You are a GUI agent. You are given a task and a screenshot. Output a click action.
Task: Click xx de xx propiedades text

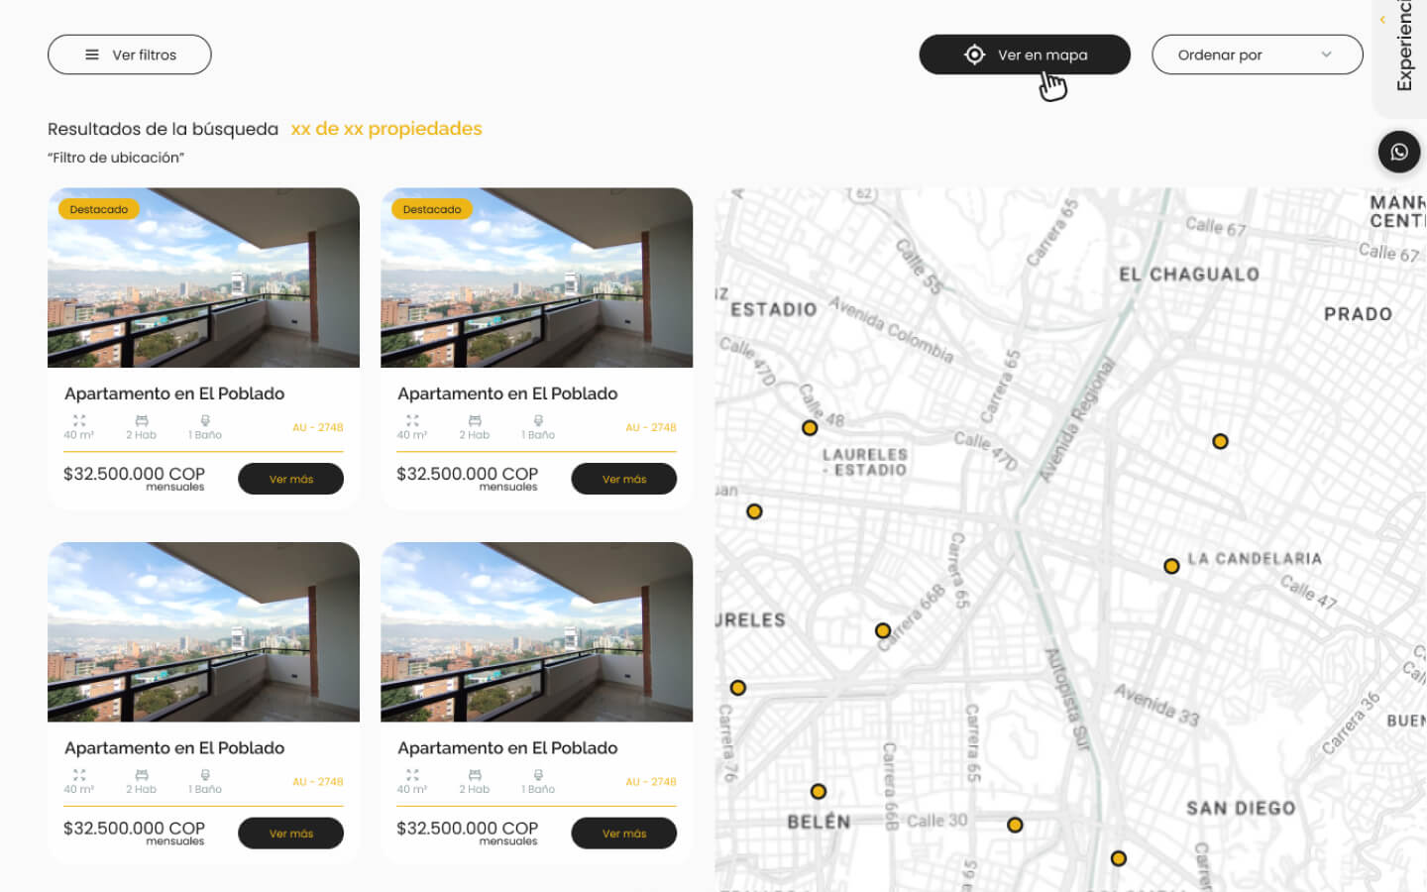pyautogui.click(x=386, y=129)
